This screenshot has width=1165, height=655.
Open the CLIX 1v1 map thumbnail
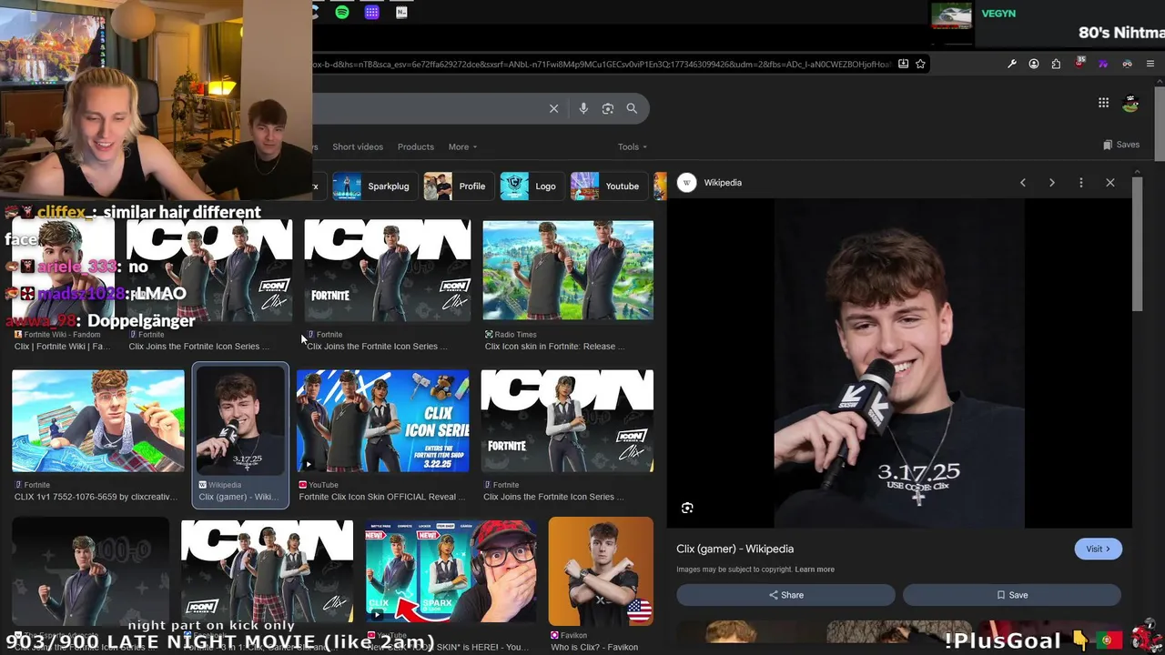coord(98,421)
